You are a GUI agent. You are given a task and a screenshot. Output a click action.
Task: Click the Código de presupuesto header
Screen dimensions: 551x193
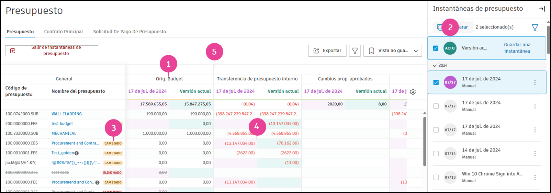click(x=19, y=91)
